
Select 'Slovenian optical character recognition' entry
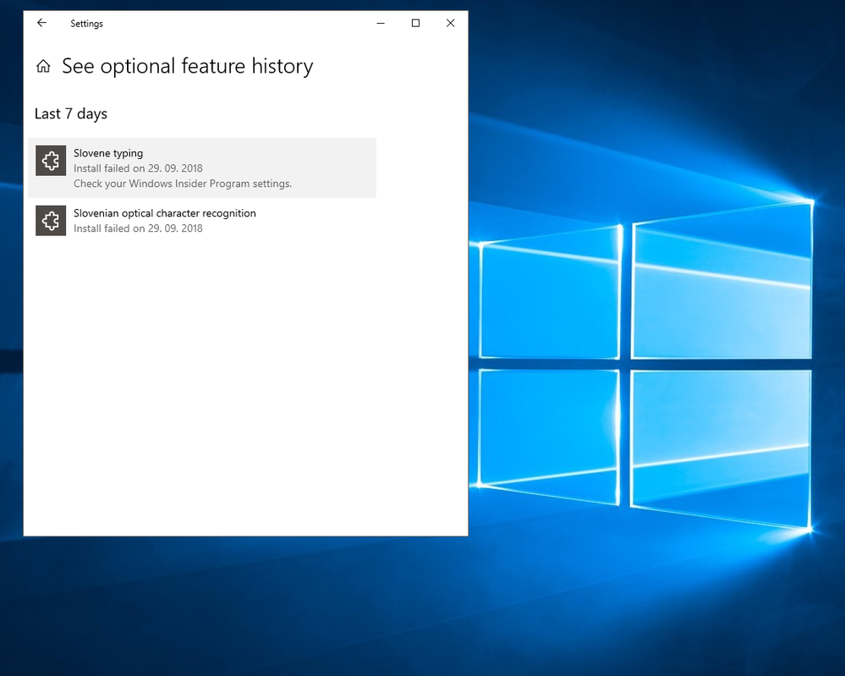point(202,221)
